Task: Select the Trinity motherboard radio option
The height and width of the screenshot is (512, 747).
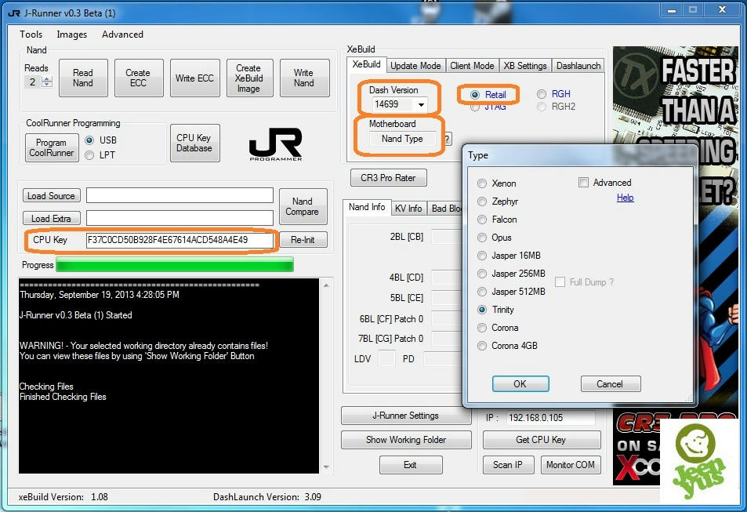Action: [482, 310]
